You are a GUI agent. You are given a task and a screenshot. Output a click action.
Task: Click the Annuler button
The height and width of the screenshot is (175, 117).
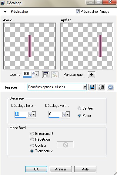[61, 169]
